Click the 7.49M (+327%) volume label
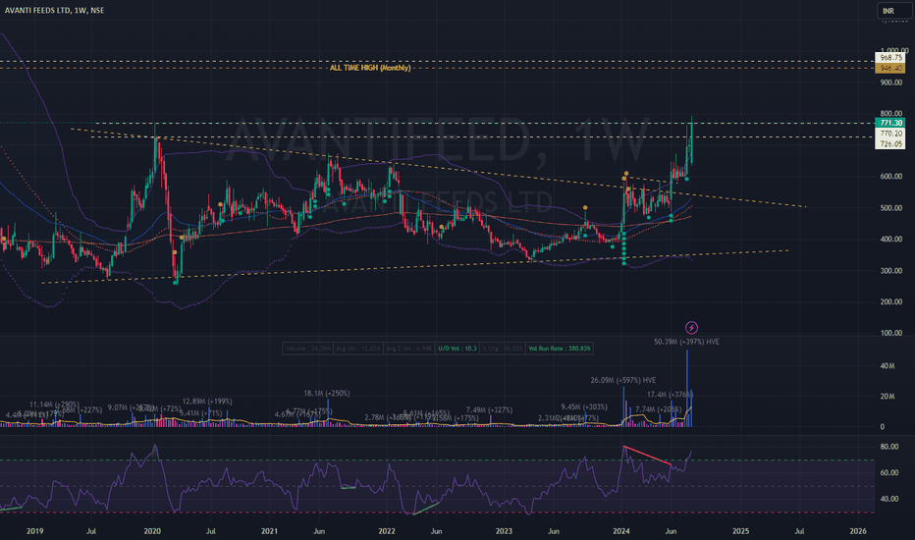The height and width of the screenshot is (540, 915). click(x=489, y=410)
